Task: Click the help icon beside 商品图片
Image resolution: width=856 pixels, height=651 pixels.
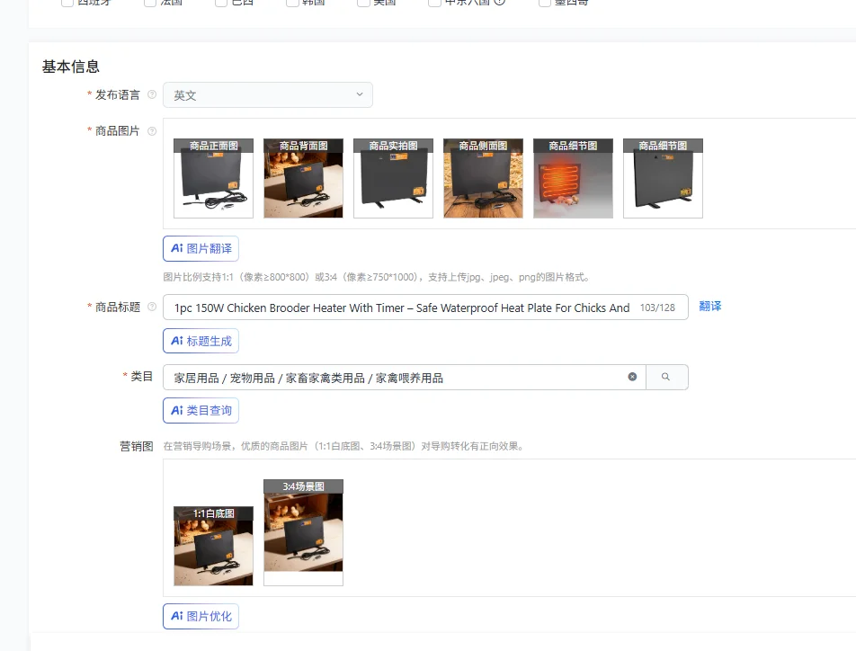Action: [152, 131]
